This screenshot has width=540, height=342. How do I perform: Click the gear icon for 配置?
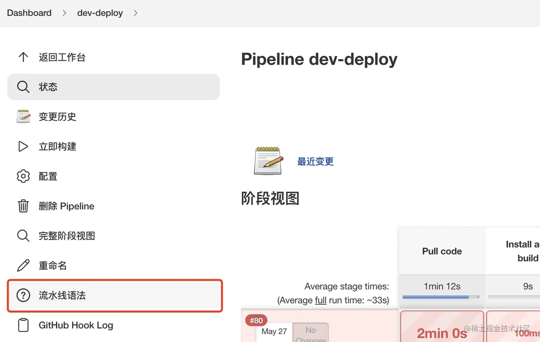click(23, 176)
